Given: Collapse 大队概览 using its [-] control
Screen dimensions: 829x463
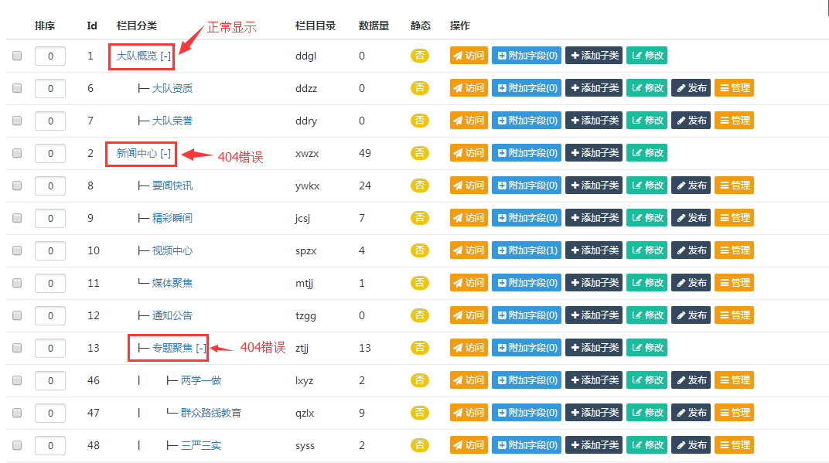Looking at the screenshot, I should (165, 56).
